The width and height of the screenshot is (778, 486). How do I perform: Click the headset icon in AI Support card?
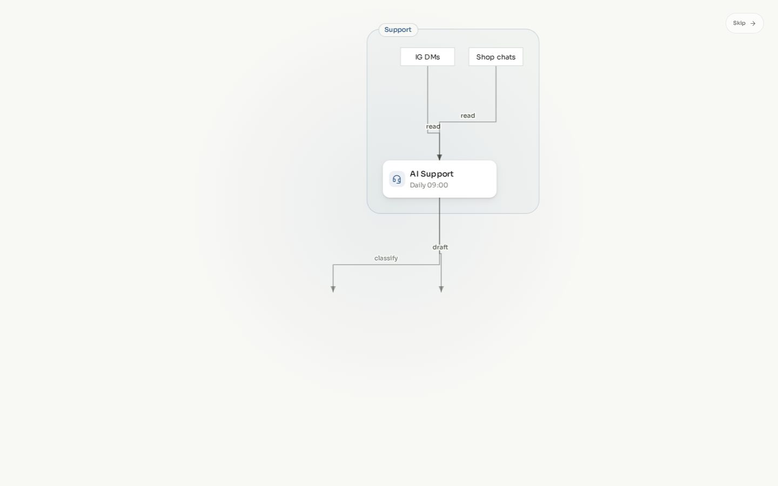[397, 179]
